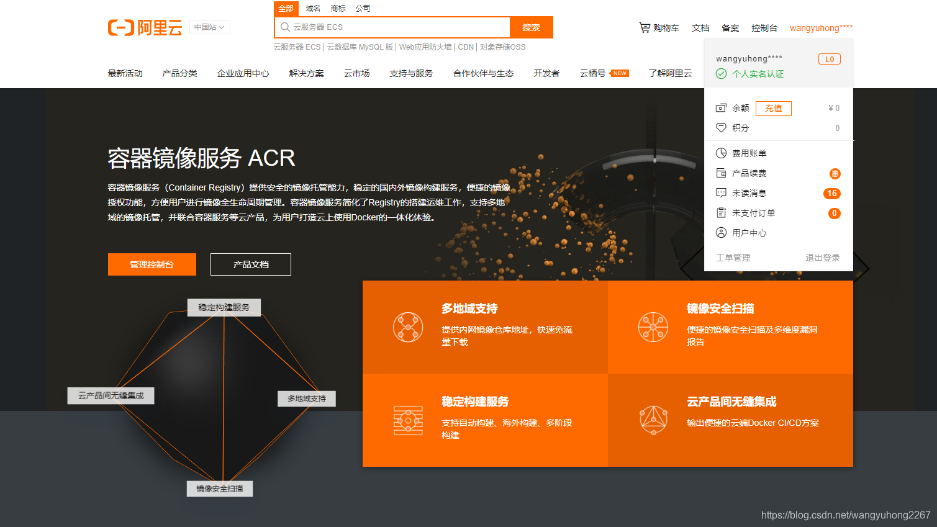Open the 云市场 menu
937x527 pixels.
click(356, 73)
